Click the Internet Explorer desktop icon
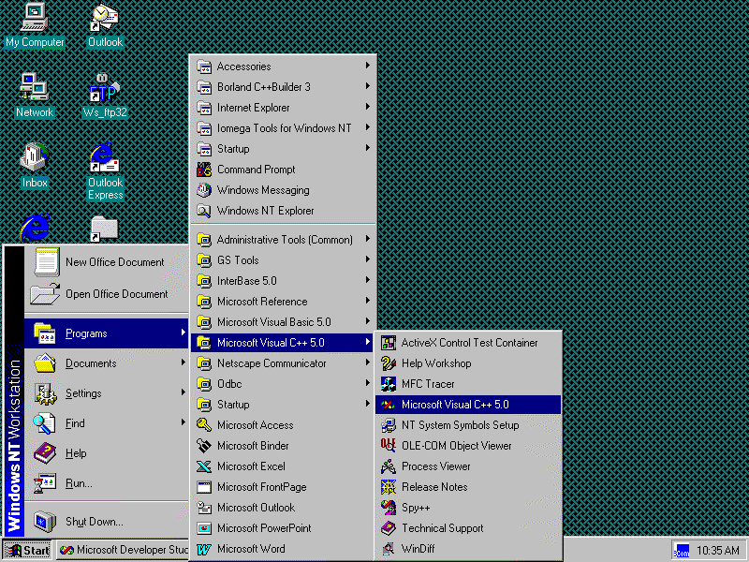The height and width of the screenshot is (562, 749). tap(35, 228)
